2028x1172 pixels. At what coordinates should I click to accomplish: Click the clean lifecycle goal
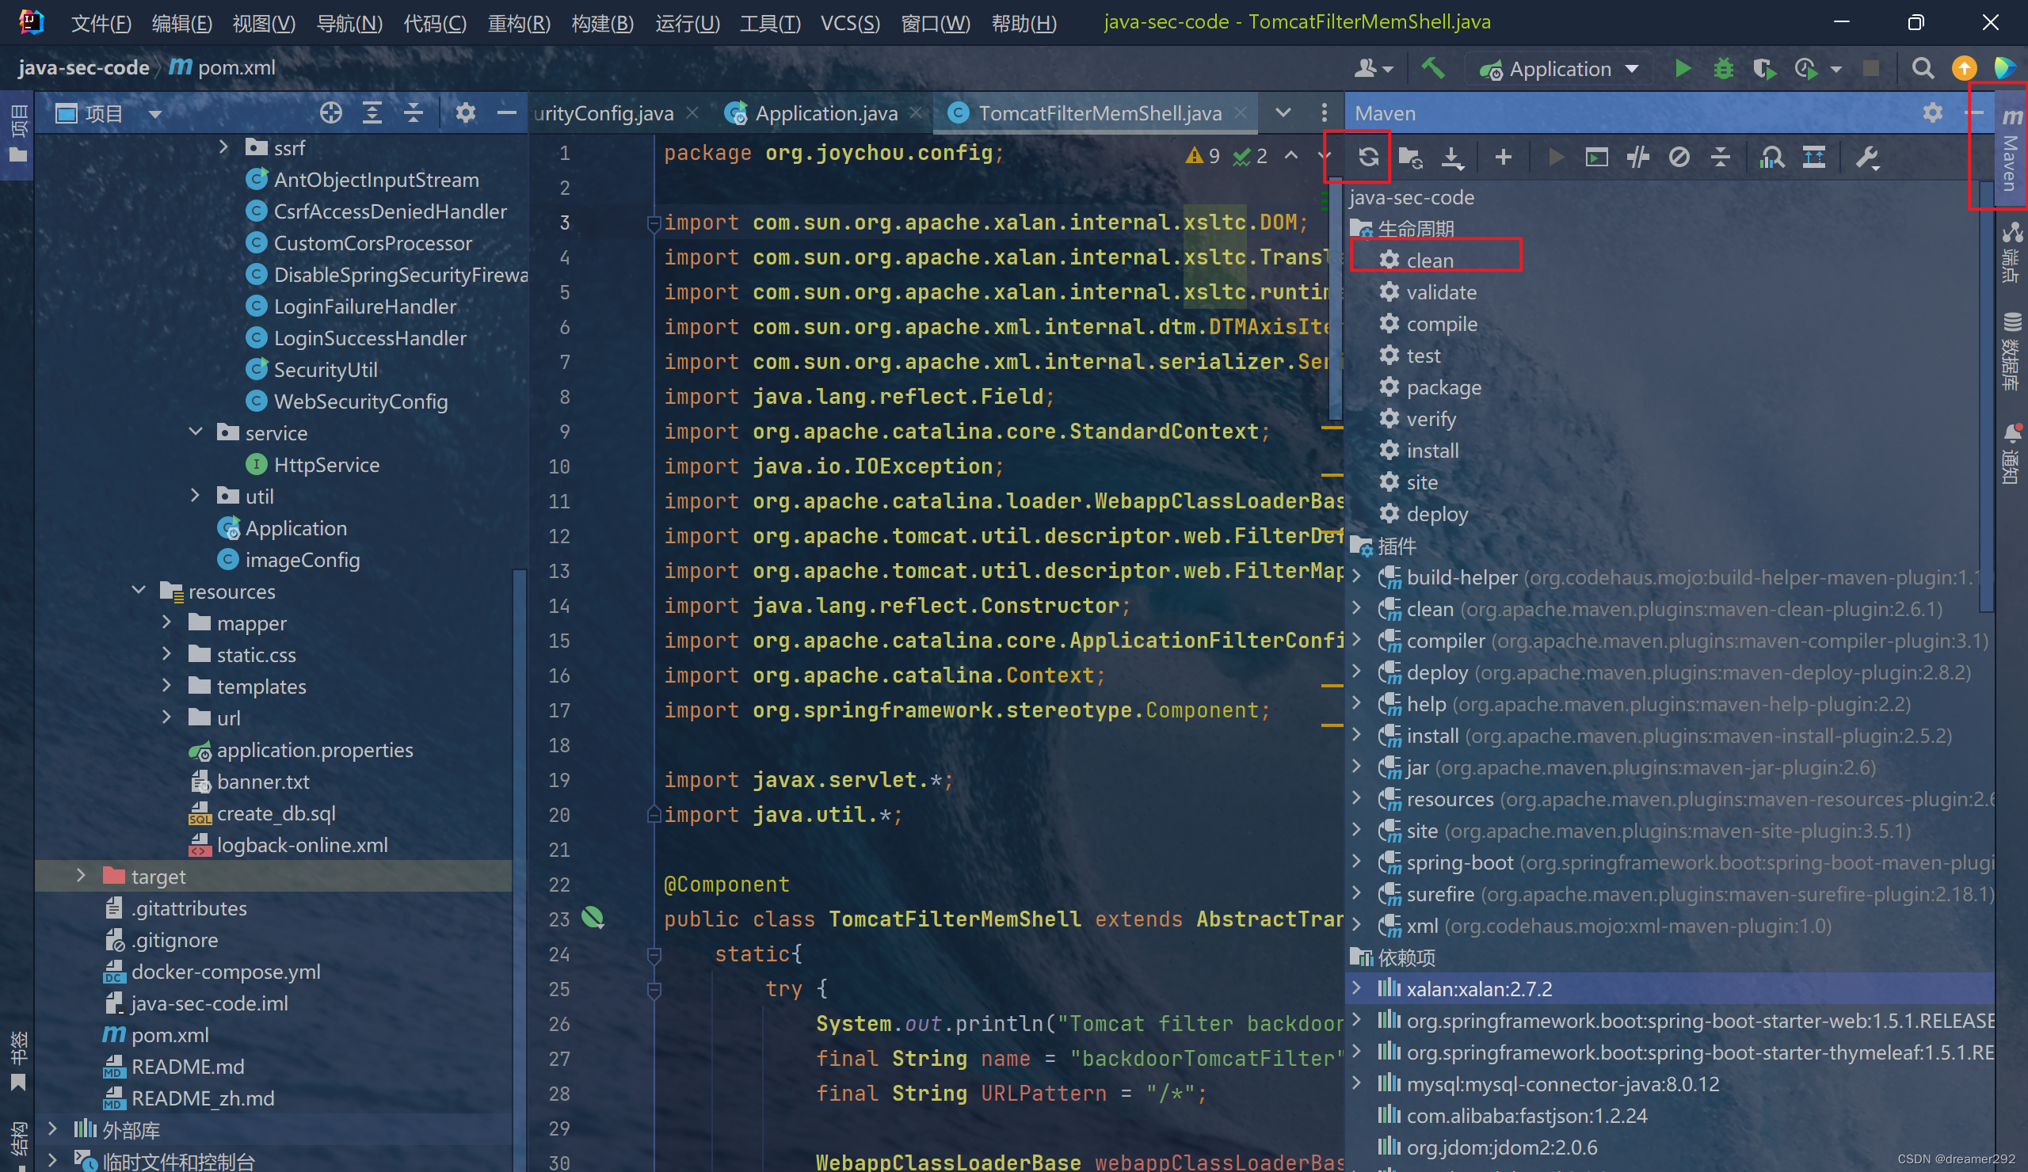[1429, 260]
